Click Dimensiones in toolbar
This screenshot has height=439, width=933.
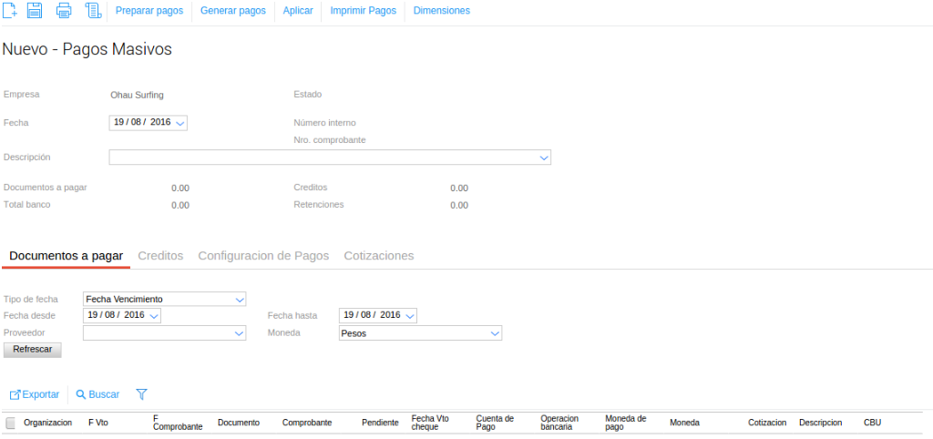pyautogui.click(x=442, y=11)
